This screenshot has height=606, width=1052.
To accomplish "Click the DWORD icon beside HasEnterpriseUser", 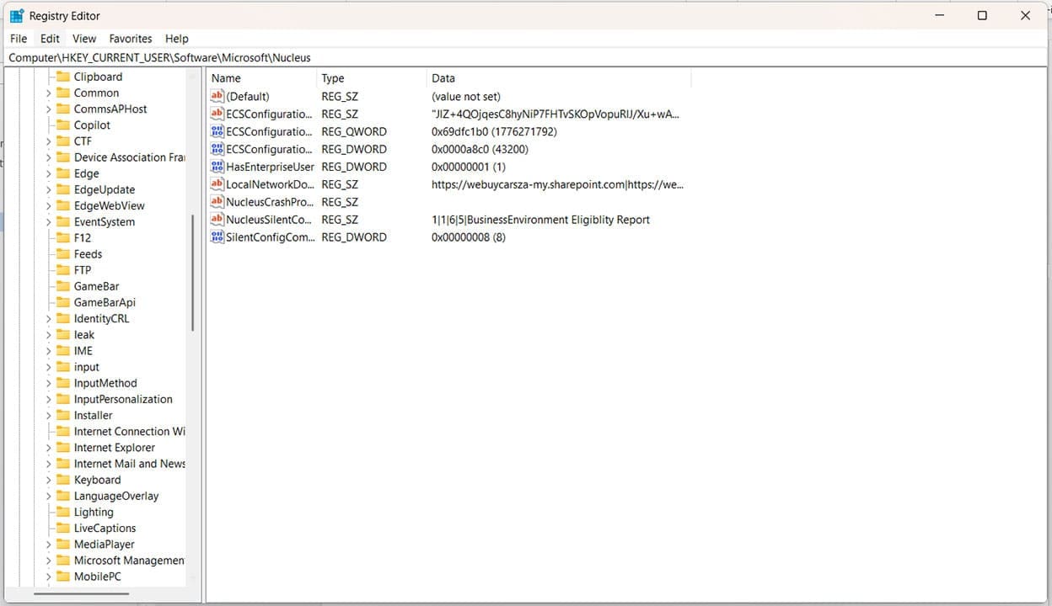I will pos(218,167).
